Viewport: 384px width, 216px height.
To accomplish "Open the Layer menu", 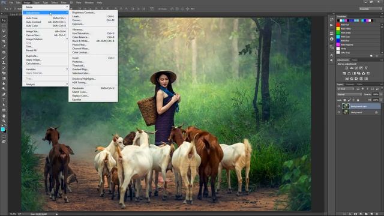I will (x=36, y=2).
